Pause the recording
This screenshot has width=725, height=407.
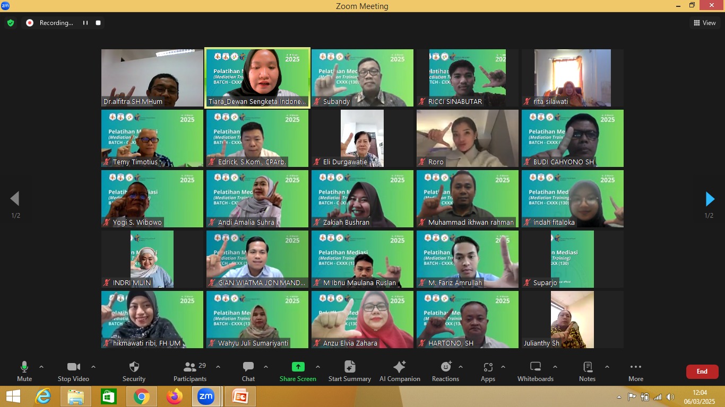pyautogui.click(x=85, y=23)
